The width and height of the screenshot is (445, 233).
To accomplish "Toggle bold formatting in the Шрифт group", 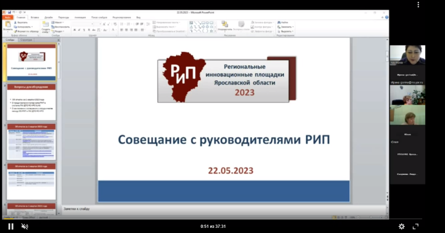I will (x=74, y=30).
